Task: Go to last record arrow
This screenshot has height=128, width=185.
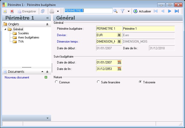Action: 177,11
